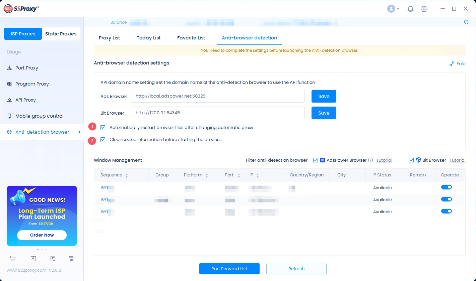The height and width of the screenshot is (281, 476).
Task: Click the AdsPower Browser info icon
Action: pyautogui.click(x=370, y=160)
